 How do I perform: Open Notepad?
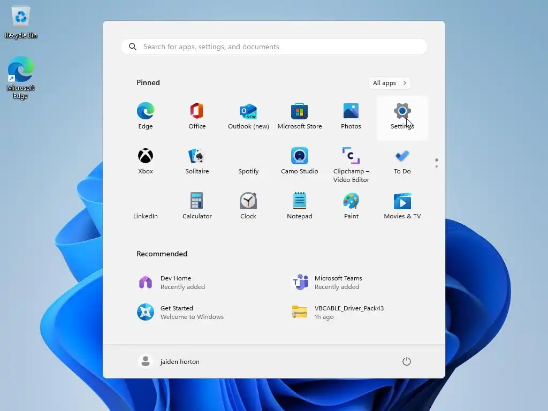pos(300,207)
